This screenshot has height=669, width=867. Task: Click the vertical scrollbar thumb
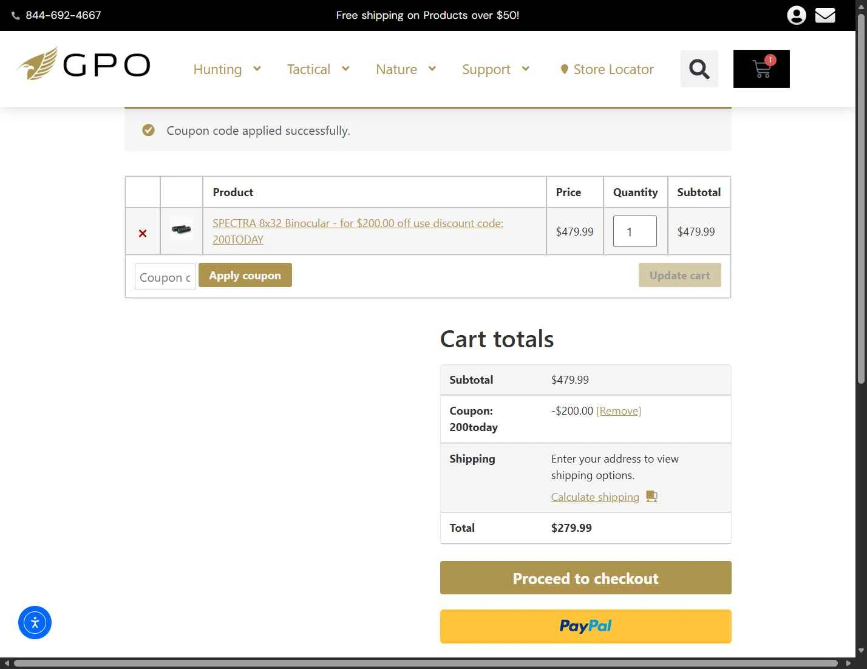pyautogui.click(x=861, y=199)
